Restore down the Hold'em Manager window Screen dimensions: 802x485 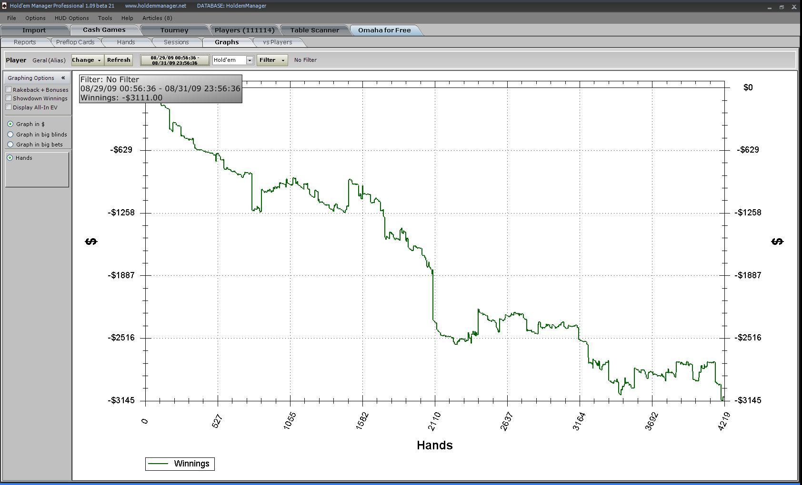[782, 7]
